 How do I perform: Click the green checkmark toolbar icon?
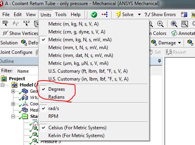pyautogui.click(x=94, y=15)
